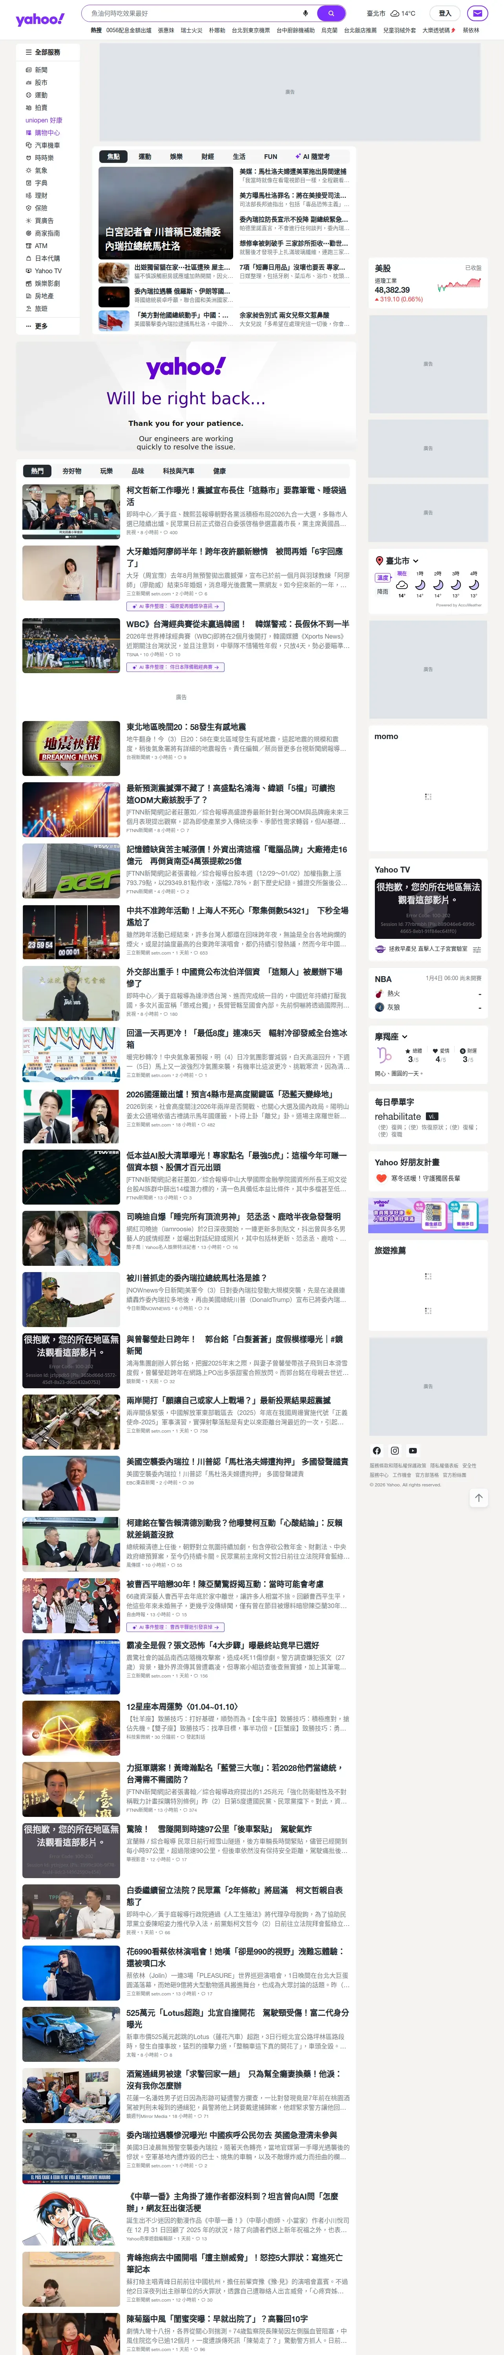Open 氣象 in the left sidebar

(37, 170)
